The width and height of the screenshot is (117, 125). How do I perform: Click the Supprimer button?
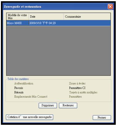48,106
